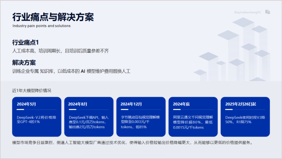Image resolution: width=282 pixels, height=159 pixels.
Task: Click the subtitle Industry pain points and solutions
Action: pos(42,26)
